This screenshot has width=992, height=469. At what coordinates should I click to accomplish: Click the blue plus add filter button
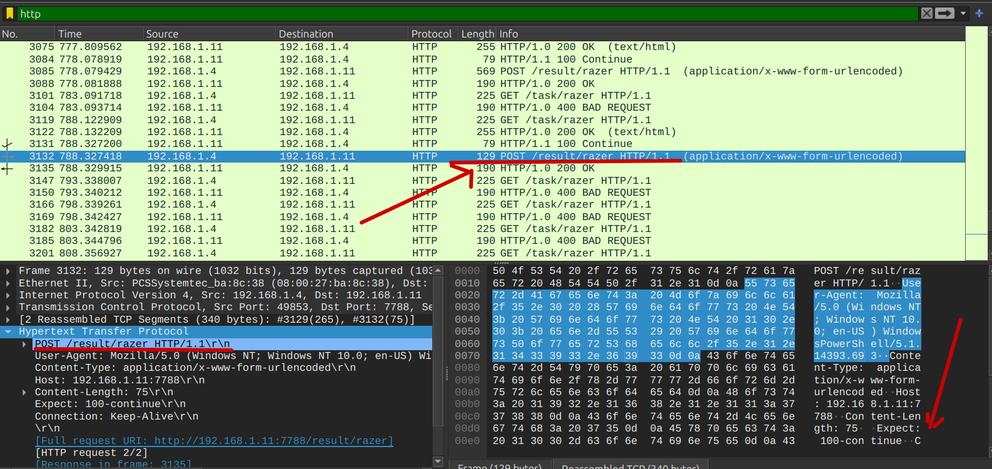979,13
